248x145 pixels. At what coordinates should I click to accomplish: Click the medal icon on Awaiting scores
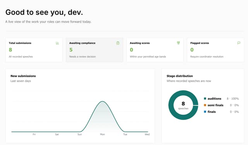178,43
